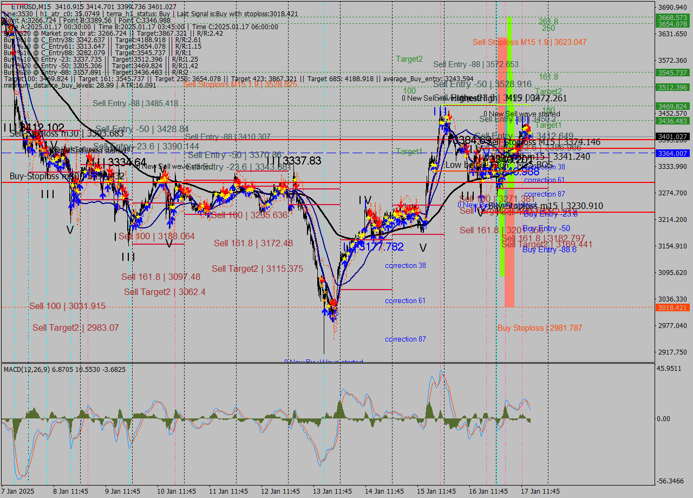This screenshot has width=693, height=498.
Task: Select Sell Target2 | 2983.07 label
Action: coord(75,327)
